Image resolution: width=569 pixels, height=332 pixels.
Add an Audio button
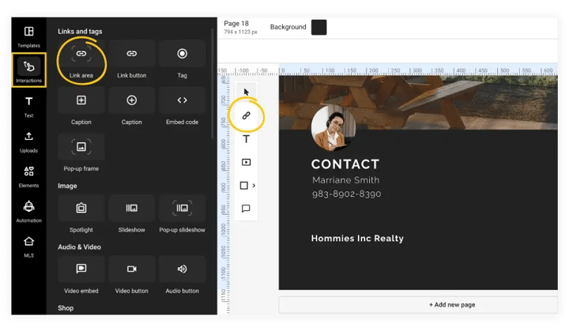[183, 275]
